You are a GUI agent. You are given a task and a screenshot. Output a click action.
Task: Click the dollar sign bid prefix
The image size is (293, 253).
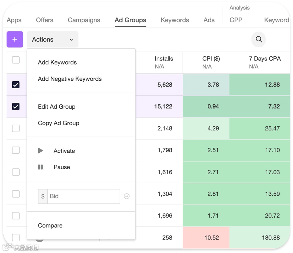[43, 196]
